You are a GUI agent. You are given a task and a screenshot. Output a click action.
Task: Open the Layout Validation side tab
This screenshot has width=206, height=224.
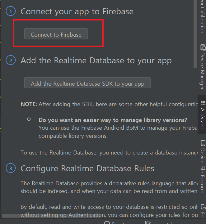point(202,16)
